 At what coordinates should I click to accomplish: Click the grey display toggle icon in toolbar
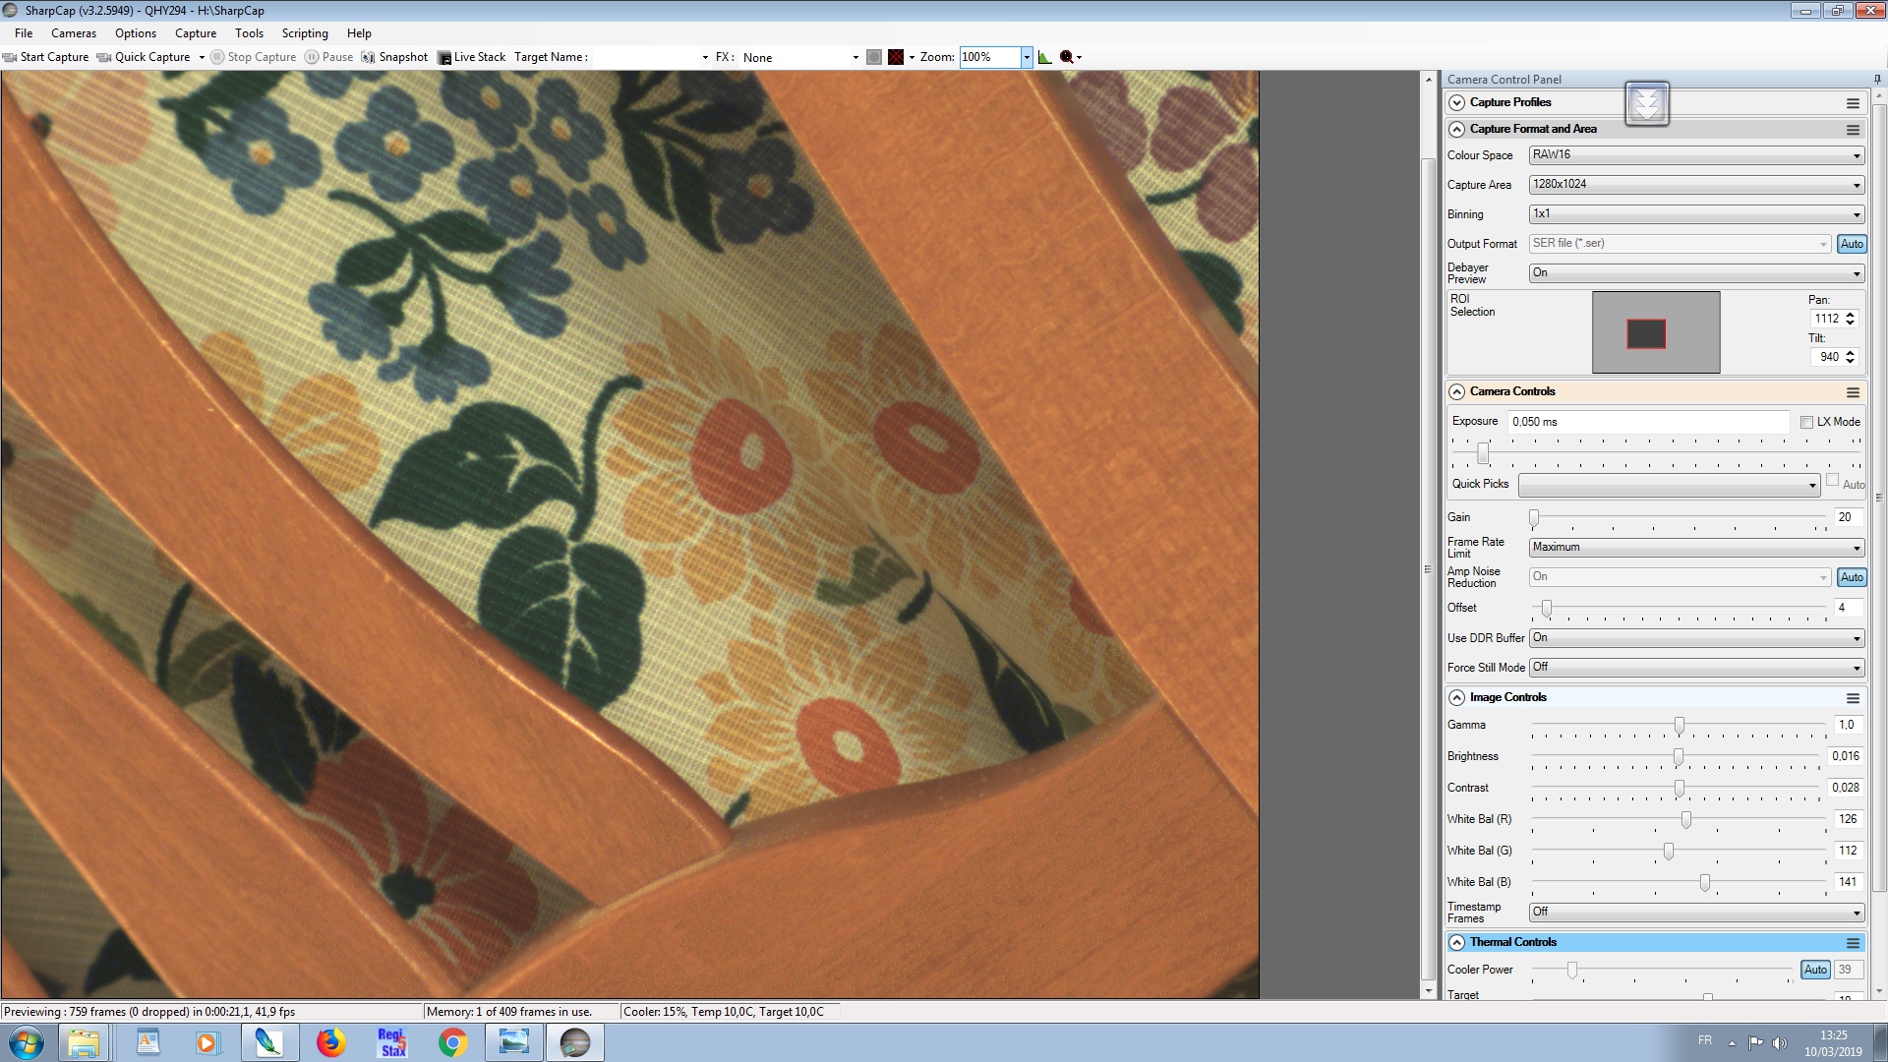874,57
